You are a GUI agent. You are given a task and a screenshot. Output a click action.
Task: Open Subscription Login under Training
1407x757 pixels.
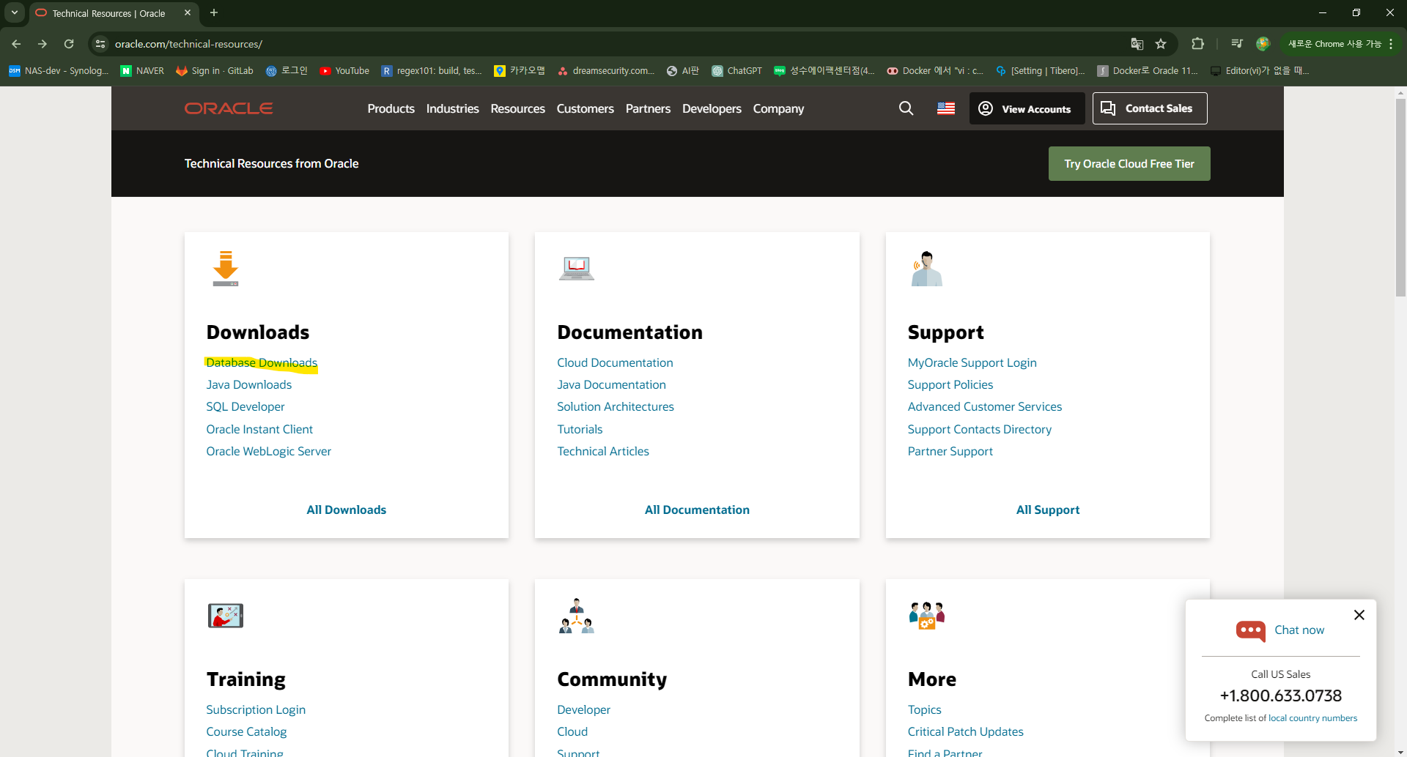click(256, 709)
